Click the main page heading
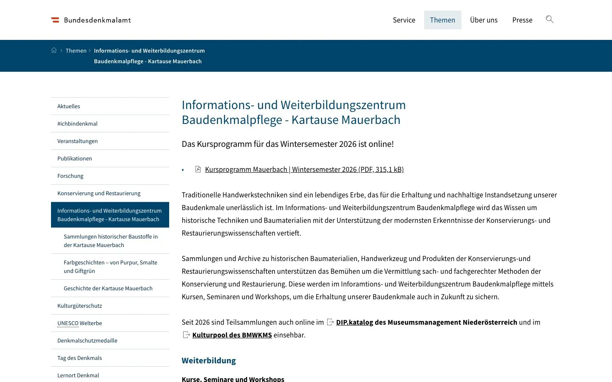This screenshot has width=612, height=382. coord(294,112)
